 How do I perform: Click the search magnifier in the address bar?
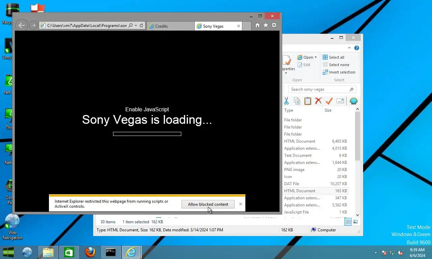(x=131, y=26)
